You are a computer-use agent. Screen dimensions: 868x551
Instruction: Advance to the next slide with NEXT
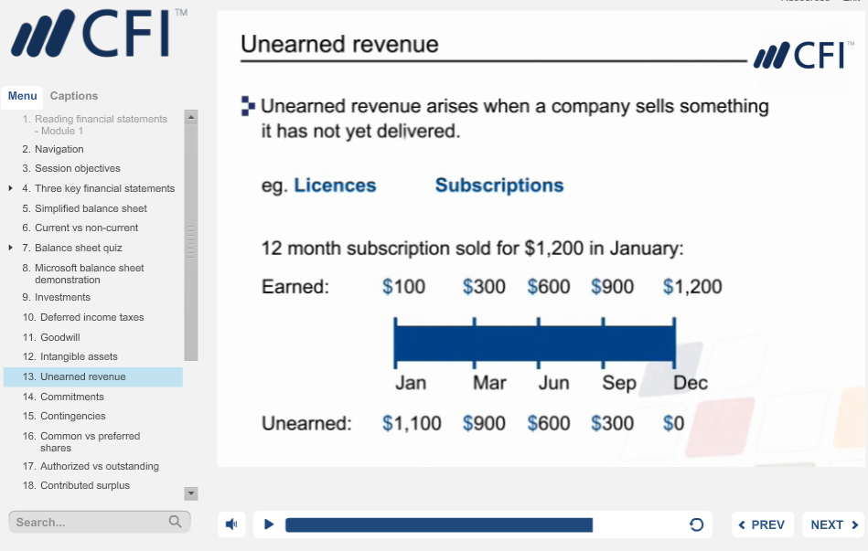833,525
